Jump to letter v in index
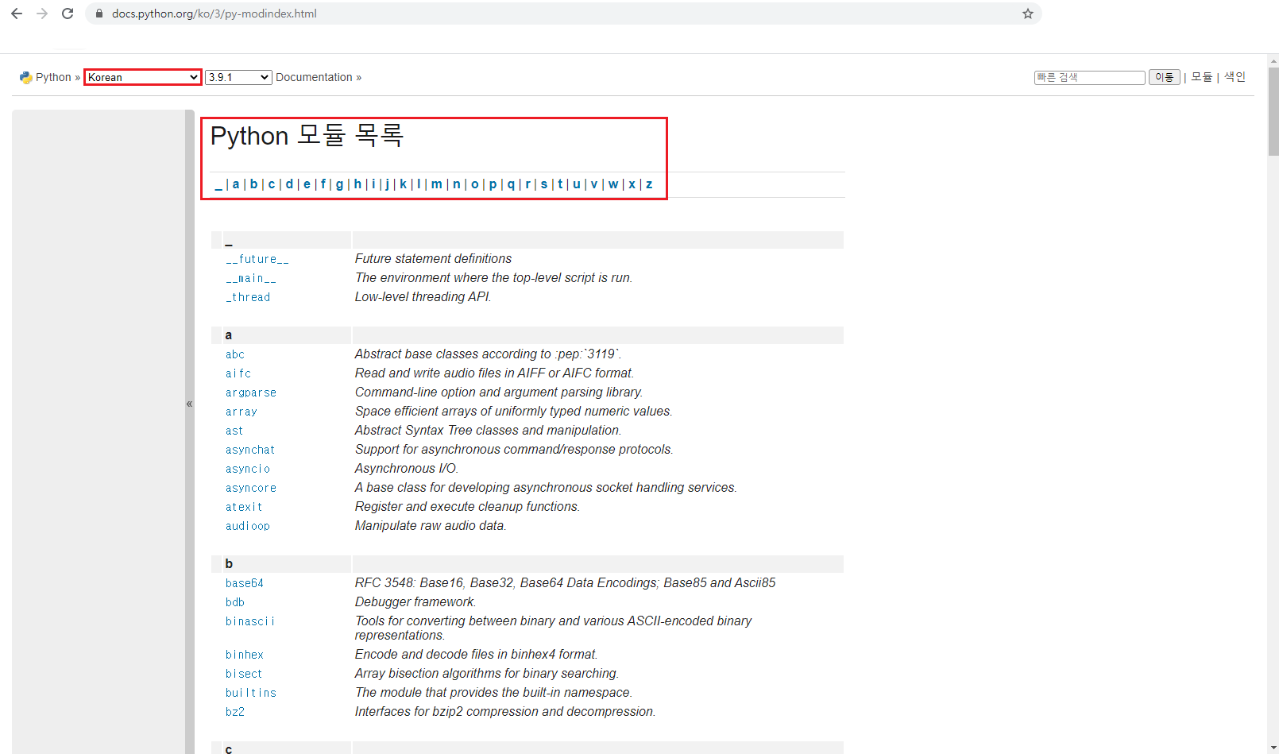This screenshot has width=1279, height=754. click(594, 184)
